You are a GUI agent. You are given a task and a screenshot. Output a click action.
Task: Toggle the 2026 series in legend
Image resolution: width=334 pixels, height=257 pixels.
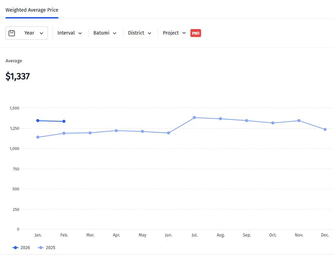pos(22,247)
